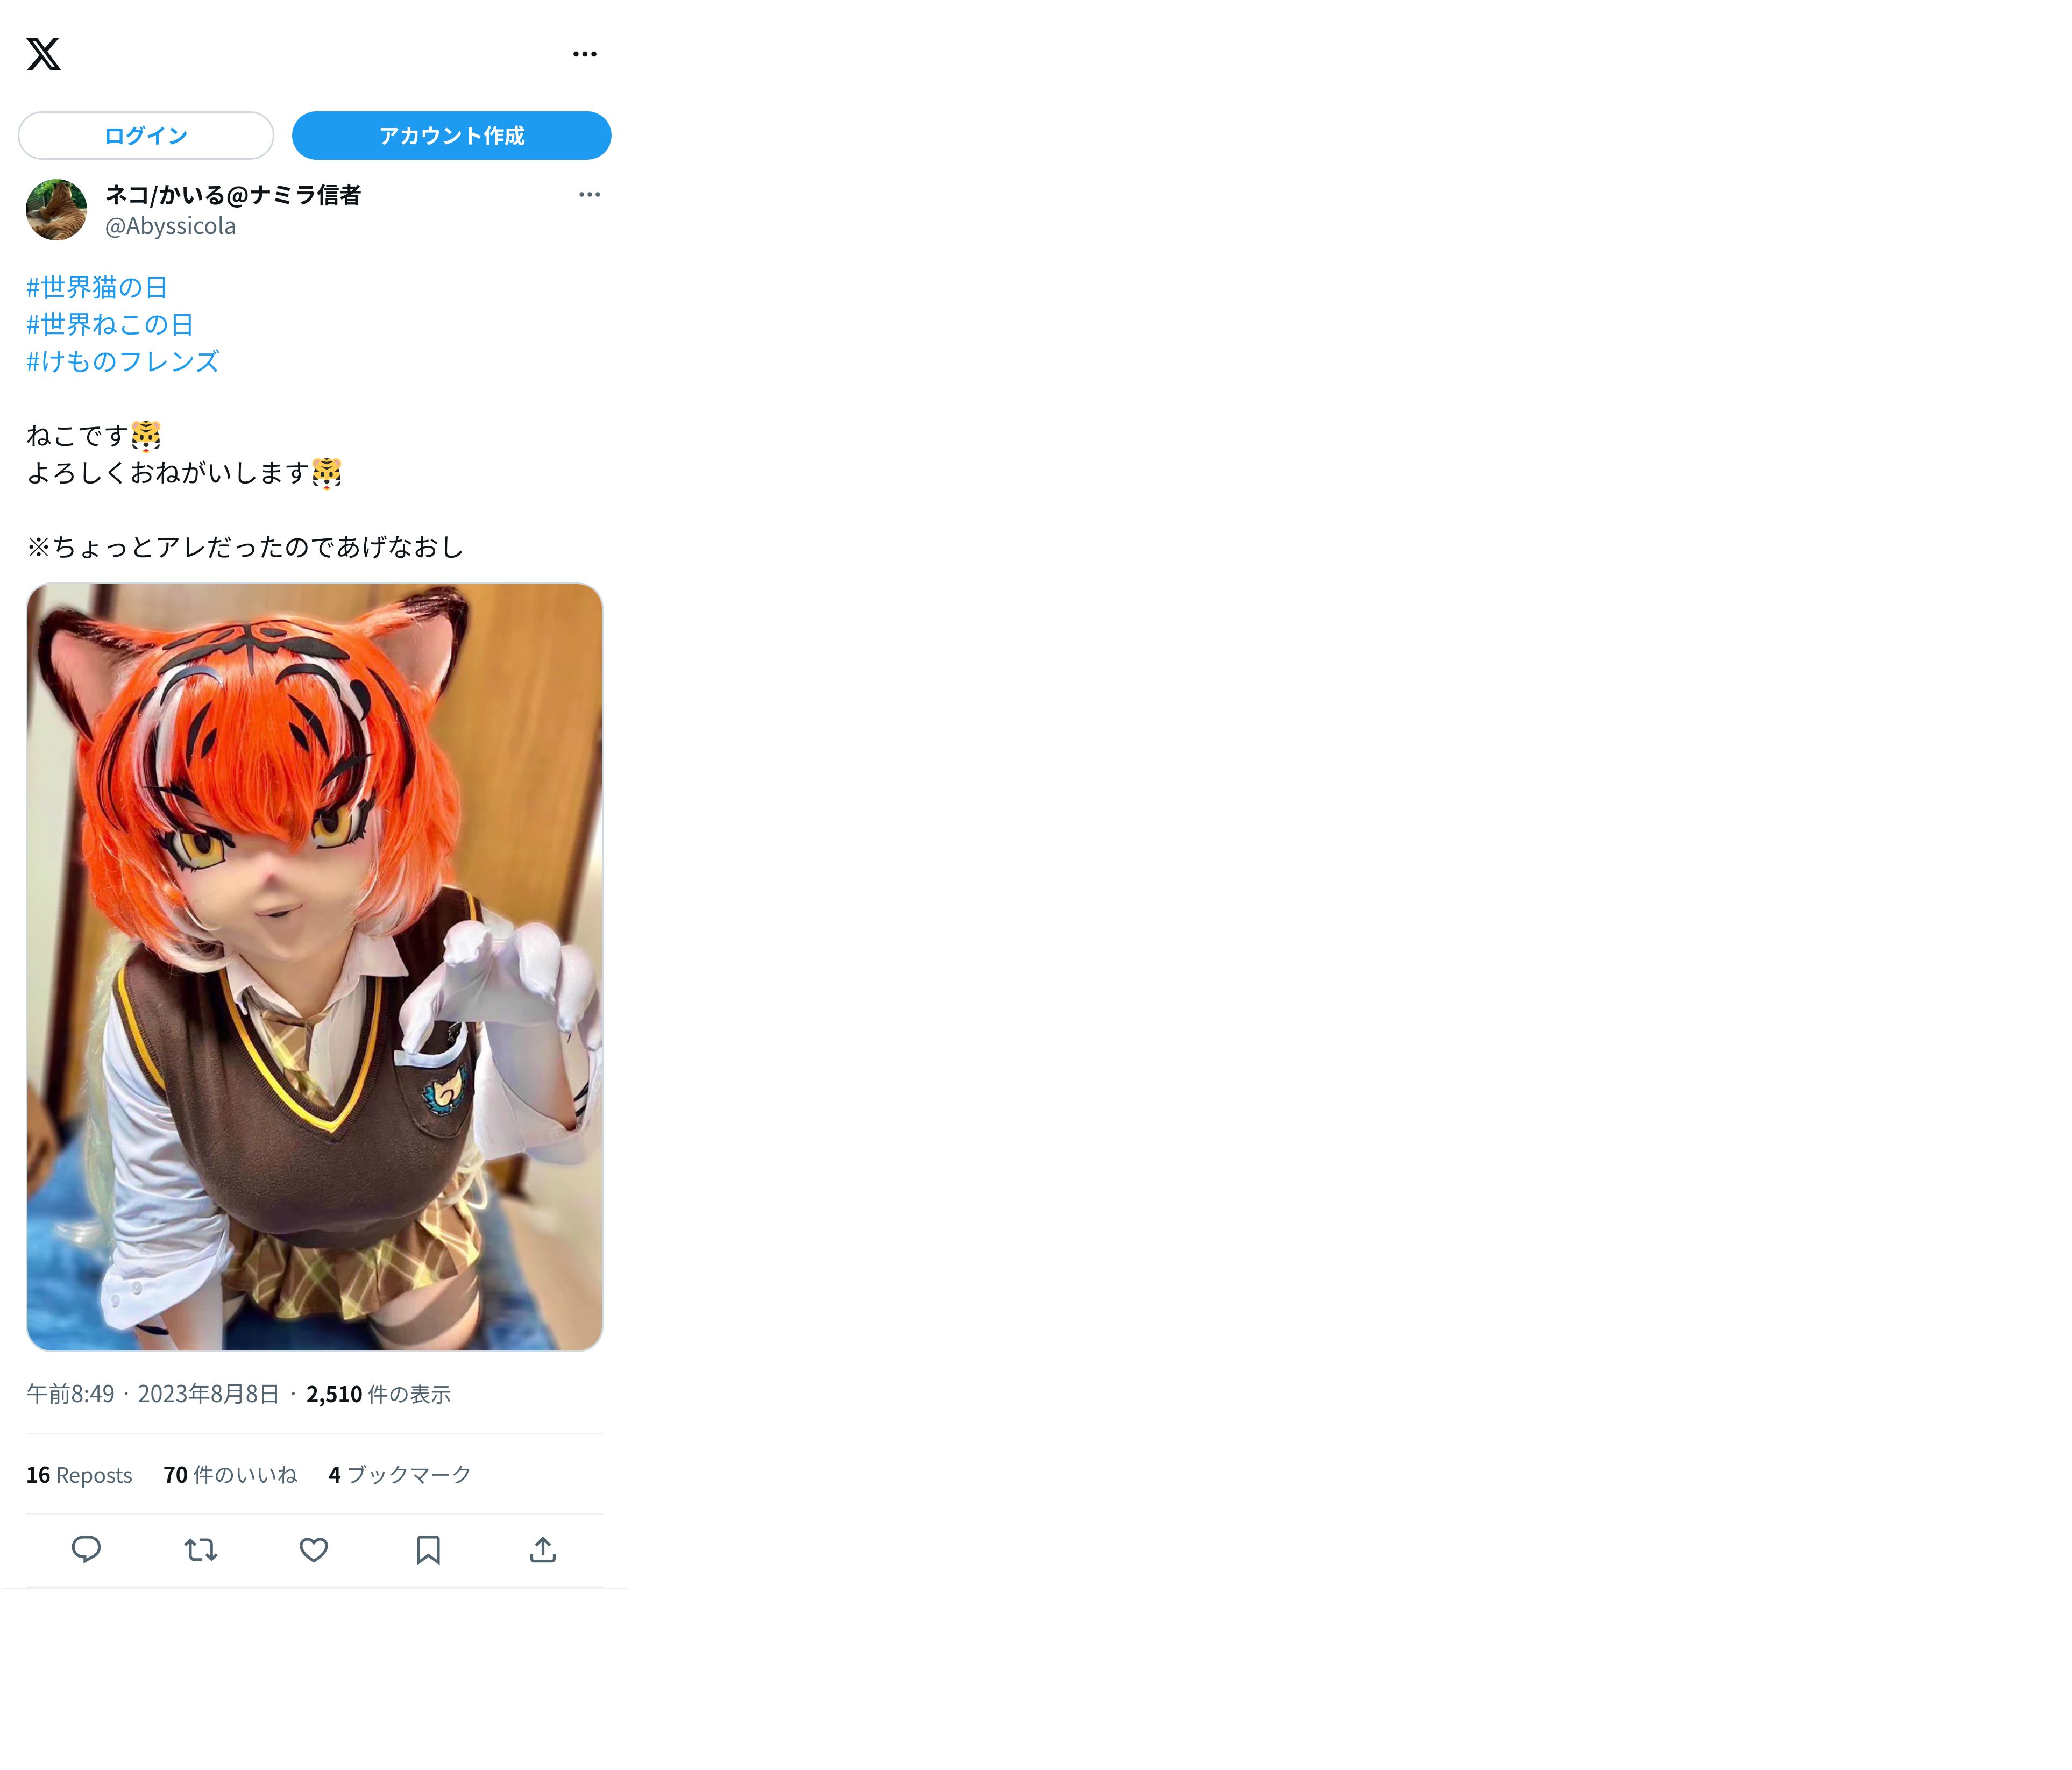Image resolution: width=2072 pixels, height=1770 pixels.
Task: Click the repost arrows icon
Action: (200, 1549)
